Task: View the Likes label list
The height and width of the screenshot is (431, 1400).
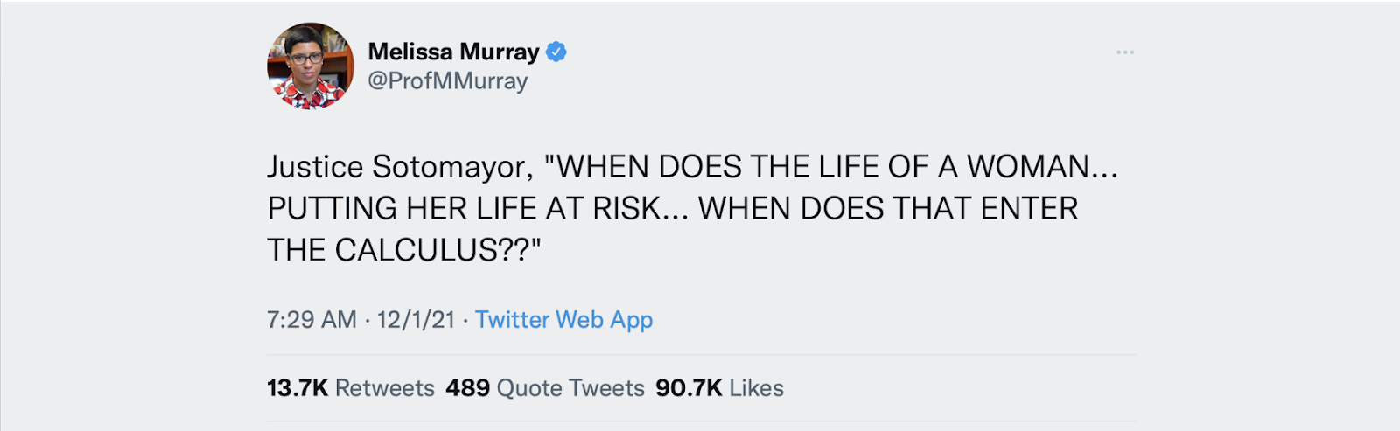Action: click(756, 388)
